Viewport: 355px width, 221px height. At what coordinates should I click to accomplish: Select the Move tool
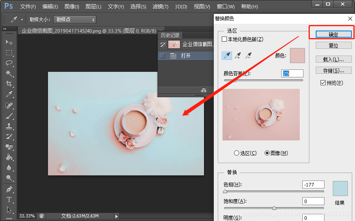pyautogui.click(x=9, y=42)
